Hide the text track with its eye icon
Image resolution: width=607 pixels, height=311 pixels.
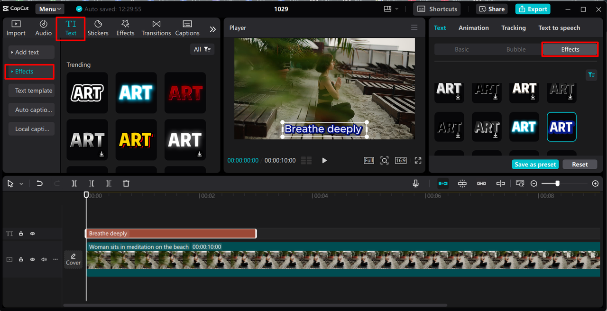point(32,234)
